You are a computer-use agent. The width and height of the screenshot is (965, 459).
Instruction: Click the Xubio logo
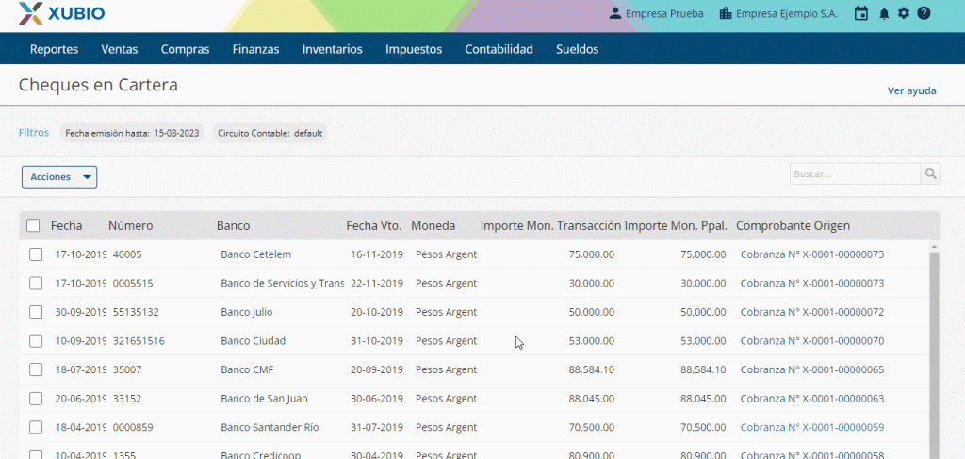click(x=61, y=13)
